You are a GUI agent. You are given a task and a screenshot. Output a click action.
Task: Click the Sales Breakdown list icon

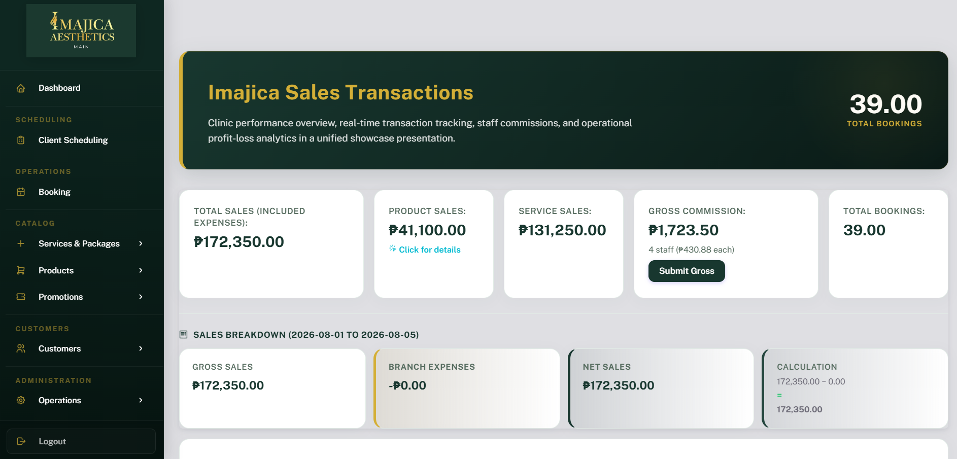pyautogui.click(x=184, y=335)
